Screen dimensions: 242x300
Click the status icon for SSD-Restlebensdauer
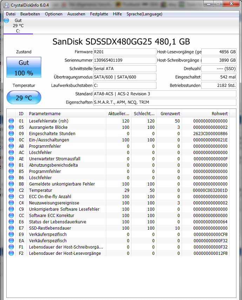point(11,228)
